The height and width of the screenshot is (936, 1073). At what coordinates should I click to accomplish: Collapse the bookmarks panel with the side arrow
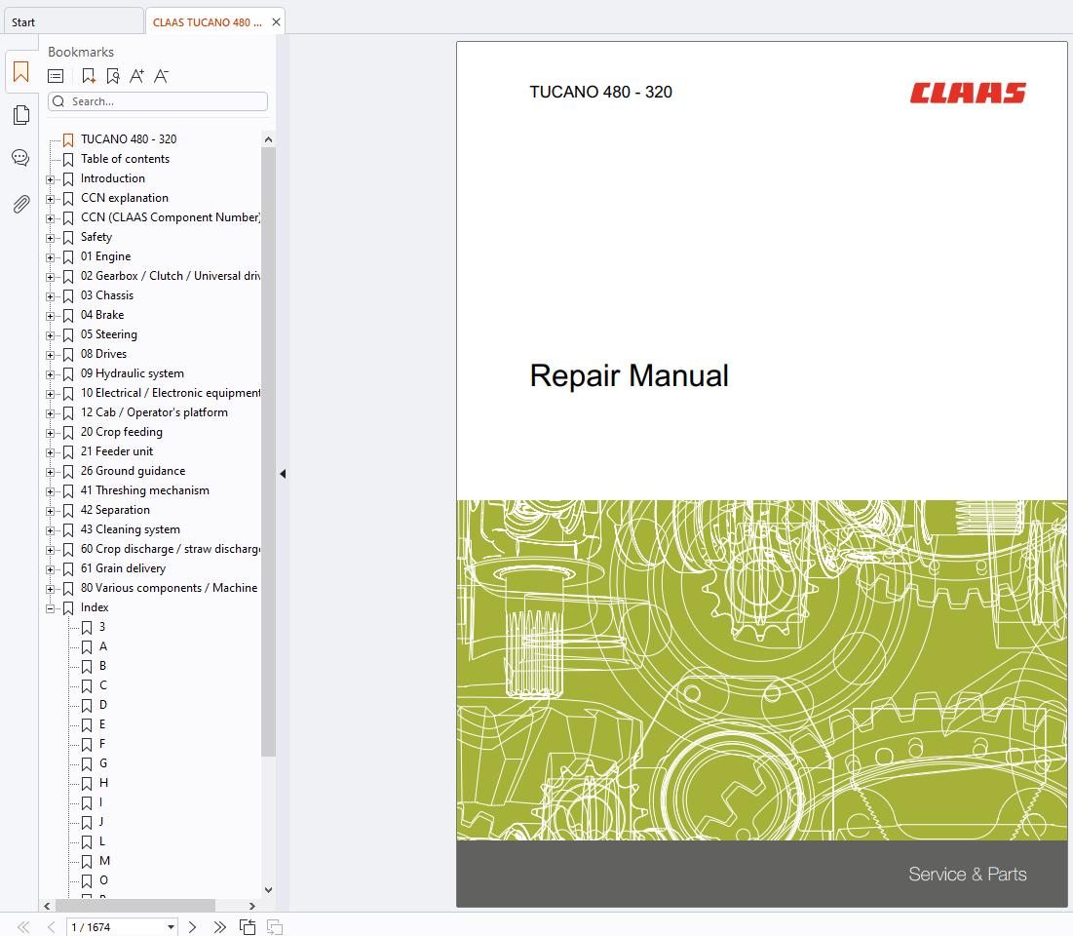pyautogui.click(x=283, y=474)
